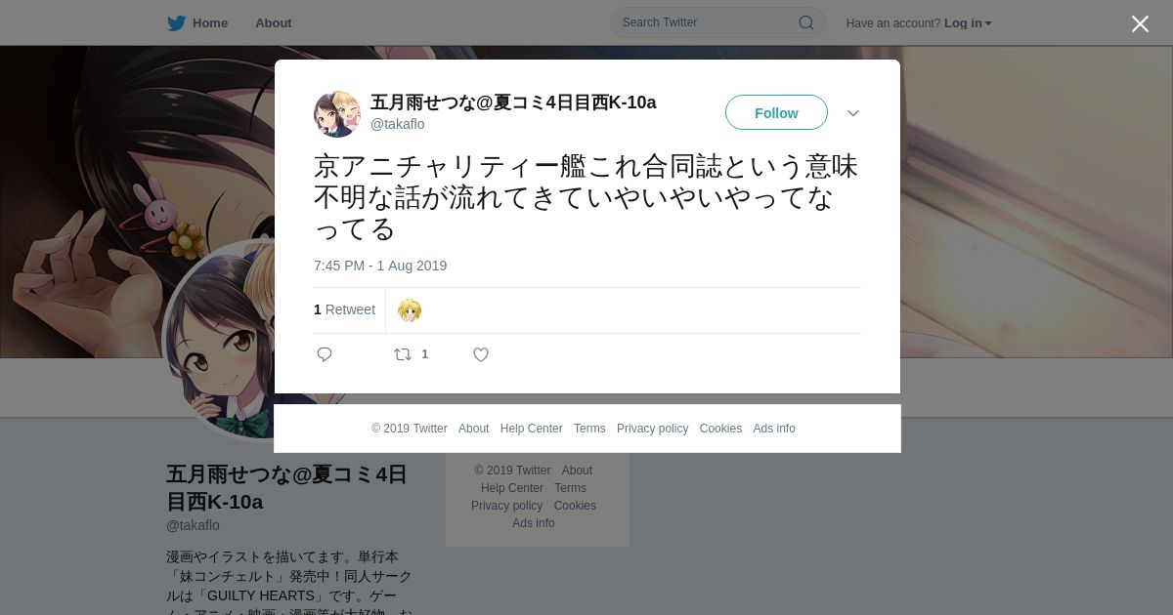Open the About menu item
The image size is (1173, 615).
274,23
